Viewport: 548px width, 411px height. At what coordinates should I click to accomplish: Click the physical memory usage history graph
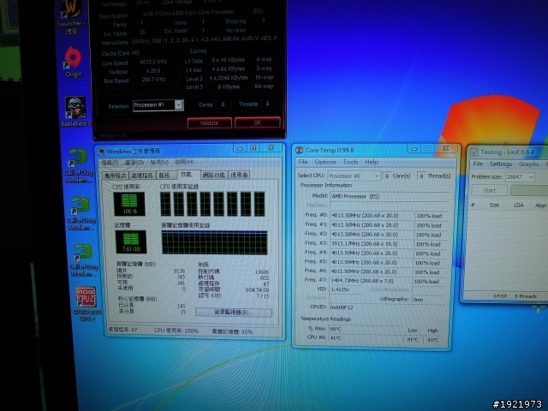pyautogui.click(x=214, y=242)
